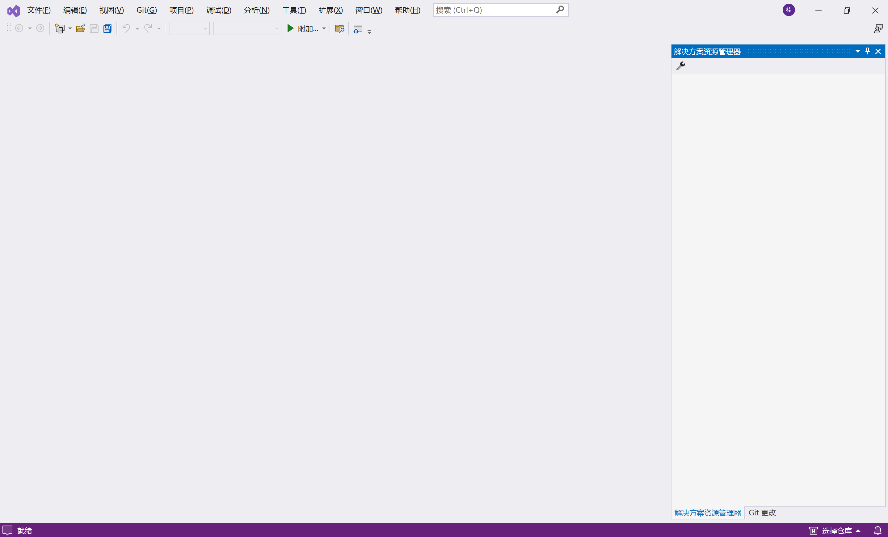Open the 窗口(W) menu
888x537 pixels.
(369, 10)
